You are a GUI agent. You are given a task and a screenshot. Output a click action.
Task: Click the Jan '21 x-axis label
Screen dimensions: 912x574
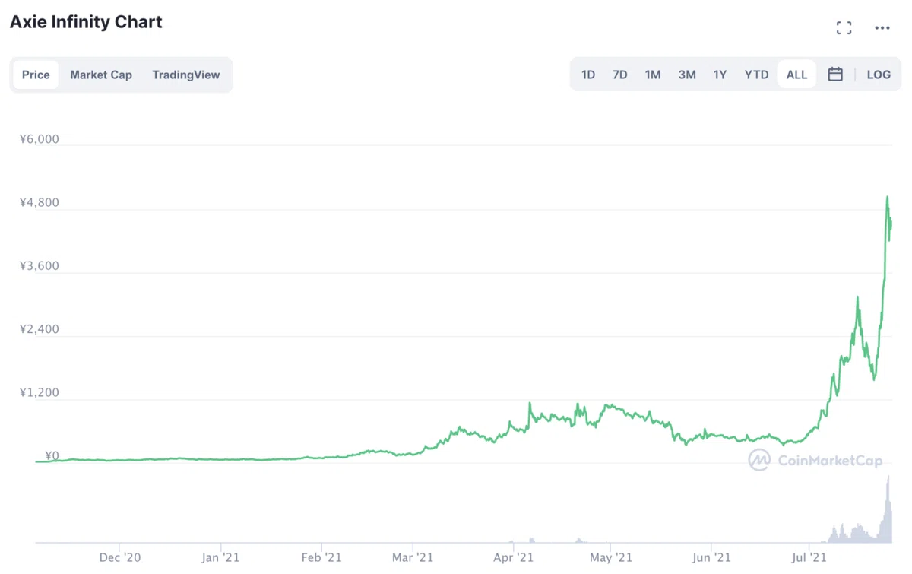tap(220, 557)
